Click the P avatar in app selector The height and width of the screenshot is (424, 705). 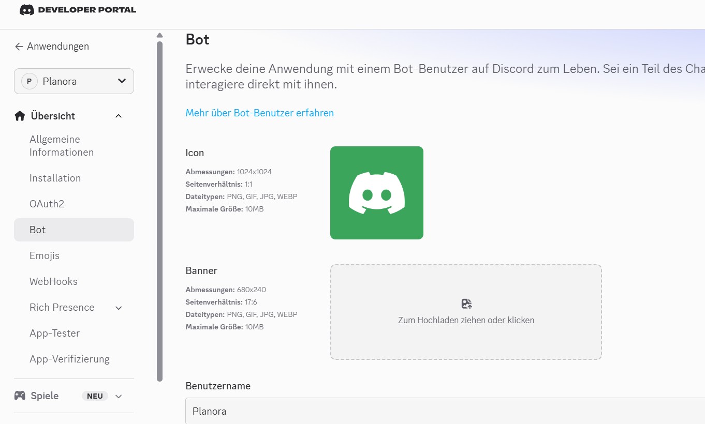29,81
